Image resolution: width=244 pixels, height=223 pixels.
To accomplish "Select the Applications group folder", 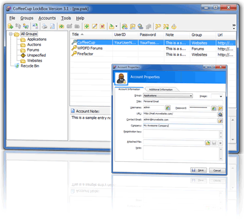I will click(x=37, y=39).
